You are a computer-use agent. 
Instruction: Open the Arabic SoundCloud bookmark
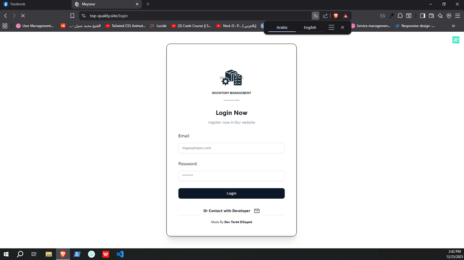point(81,26)
